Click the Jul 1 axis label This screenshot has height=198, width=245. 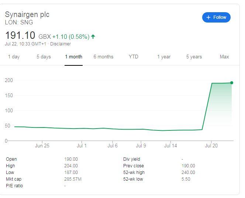click(82, 146)
